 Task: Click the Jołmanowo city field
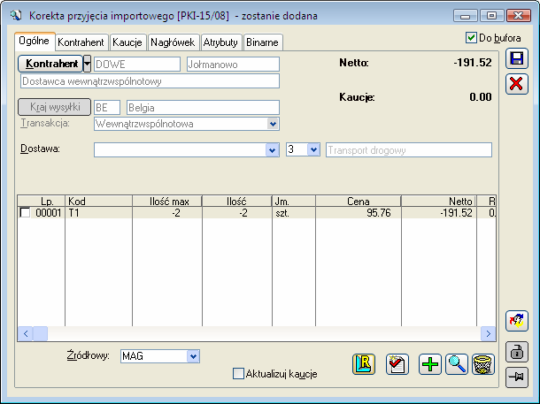(x=233, y=65)
